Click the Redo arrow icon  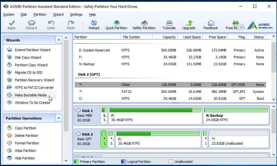pos(71,23)
